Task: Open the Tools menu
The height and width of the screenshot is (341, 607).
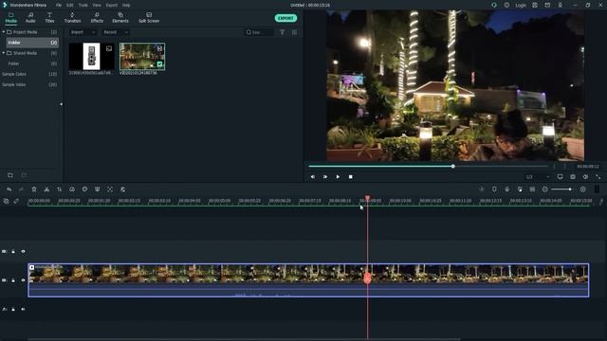Action: click(83, 6)
